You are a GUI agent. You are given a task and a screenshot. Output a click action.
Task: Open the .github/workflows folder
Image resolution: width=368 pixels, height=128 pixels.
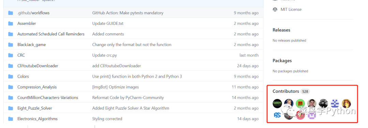tap(33, 13)
